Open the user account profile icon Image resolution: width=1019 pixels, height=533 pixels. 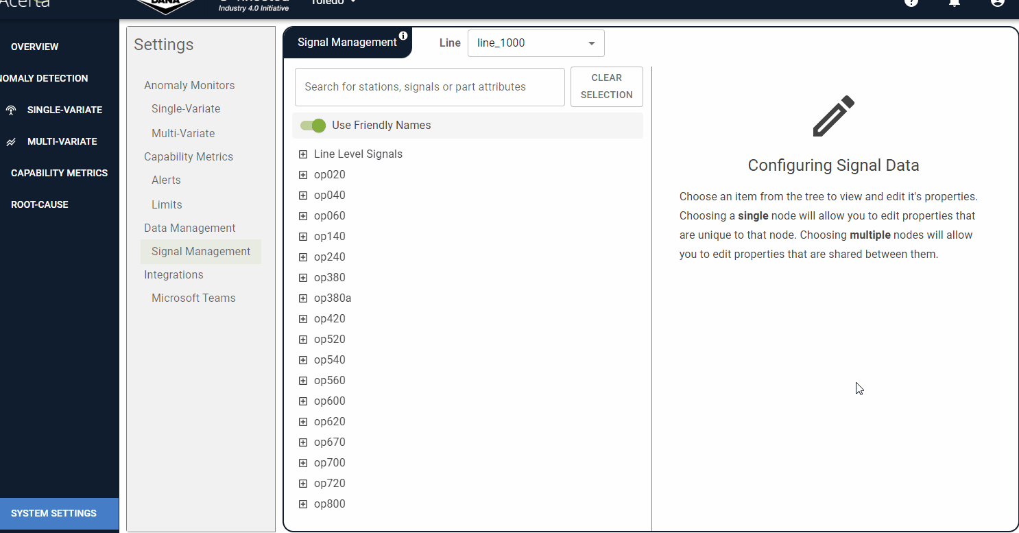pyautogui.click(x=998, y=2)
